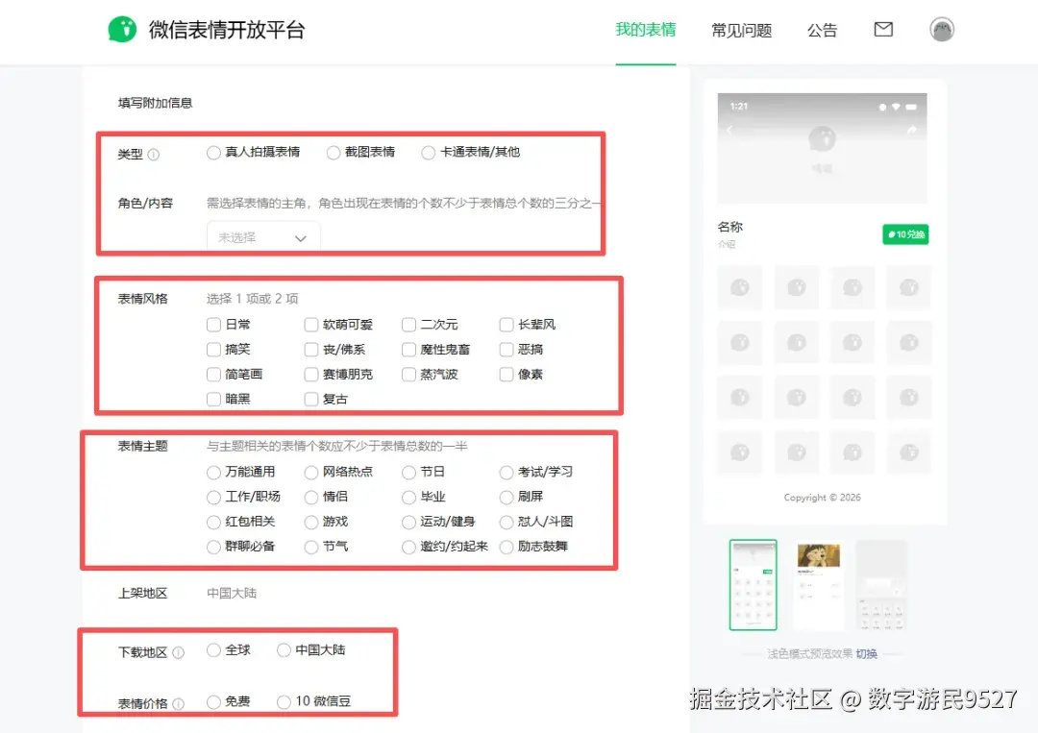
Task: Open the message envelope icon
Action: tap(883, 30)
